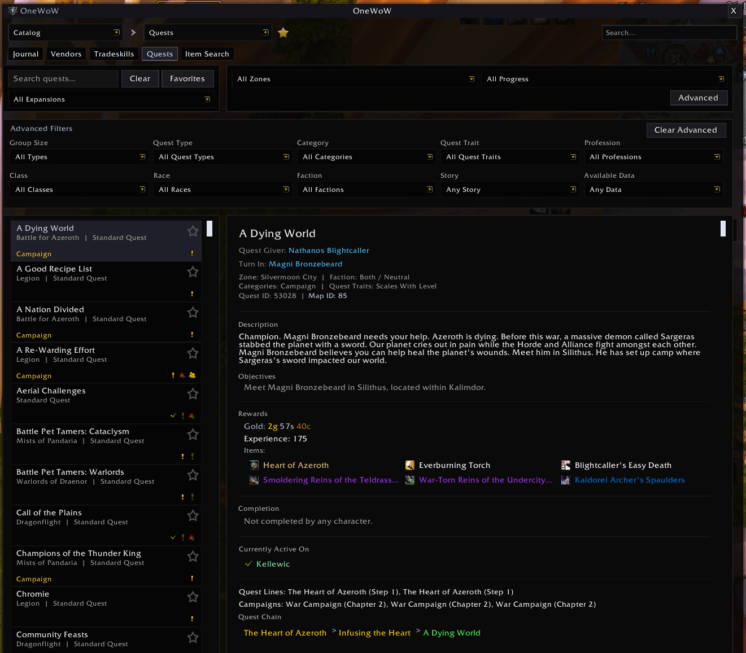Toggle favorite star for Call of the Plains
This screenshot has height=653, width=746.
click(193, 516)
